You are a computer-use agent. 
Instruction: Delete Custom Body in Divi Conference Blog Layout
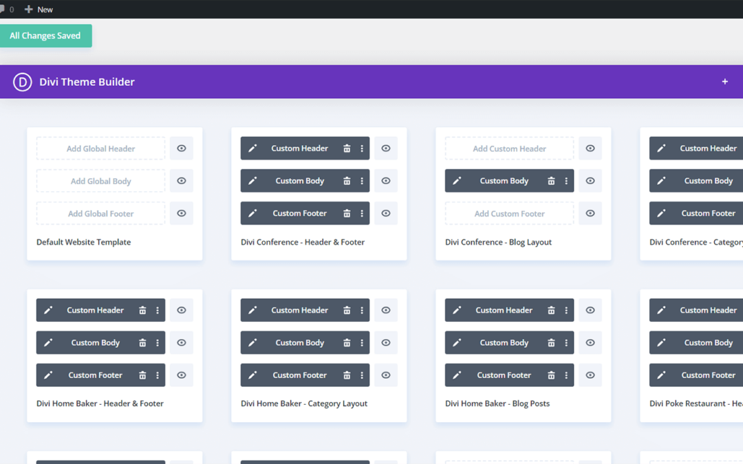point(551,181)
